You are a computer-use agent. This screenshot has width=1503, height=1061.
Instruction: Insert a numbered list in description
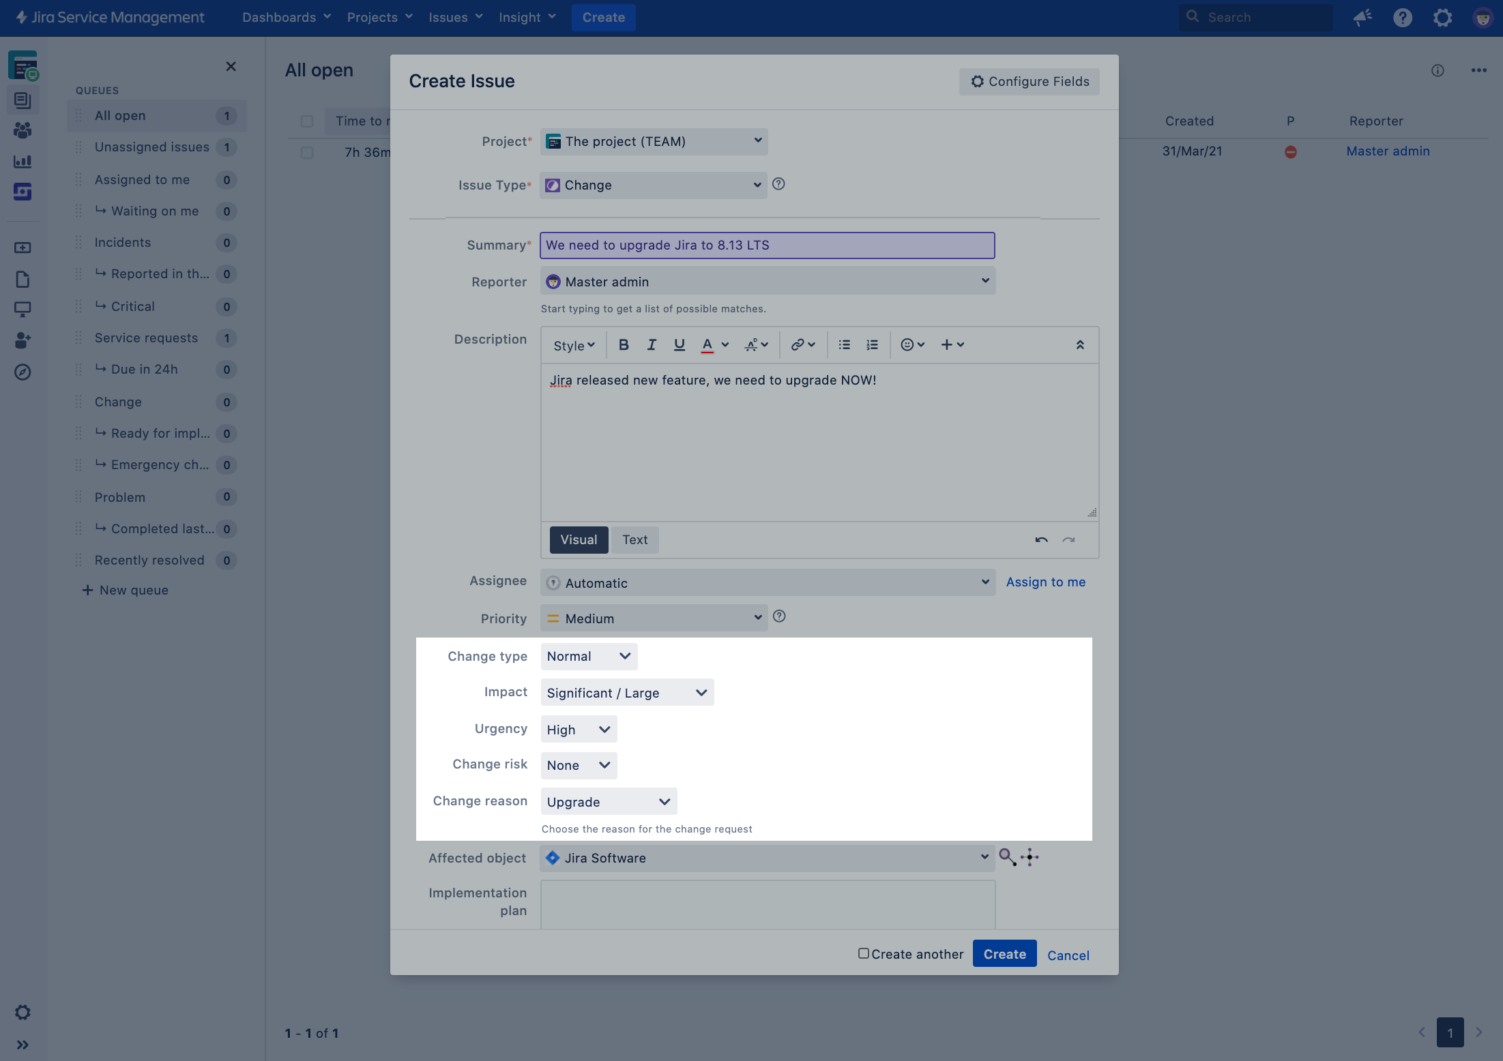(x=872, y=345)
